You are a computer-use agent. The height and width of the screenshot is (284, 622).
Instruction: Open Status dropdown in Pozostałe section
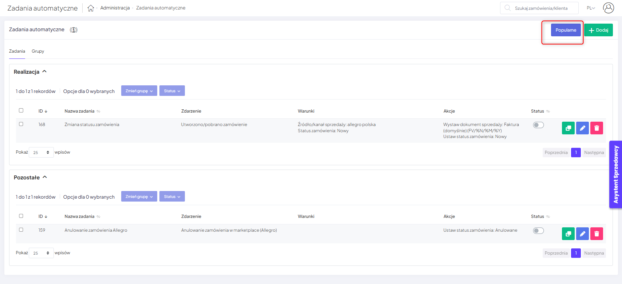click(172, 196)
